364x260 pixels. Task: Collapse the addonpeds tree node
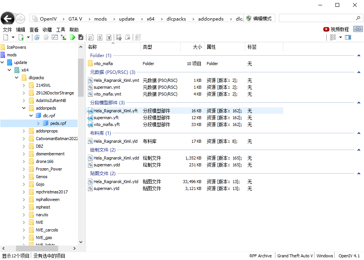[24, 108]
